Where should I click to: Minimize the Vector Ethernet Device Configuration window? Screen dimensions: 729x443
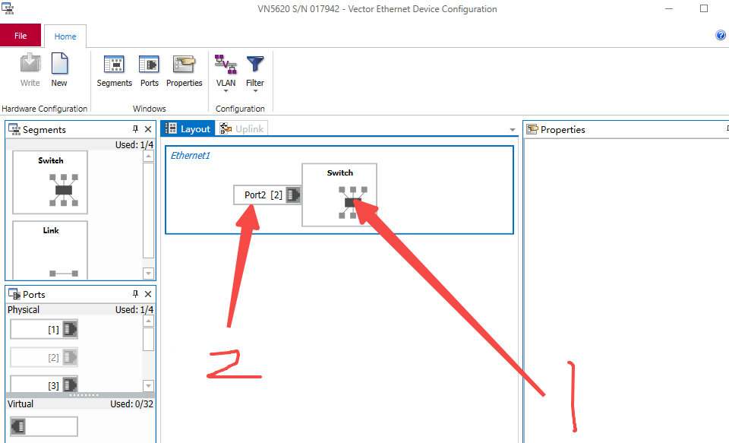669,9
